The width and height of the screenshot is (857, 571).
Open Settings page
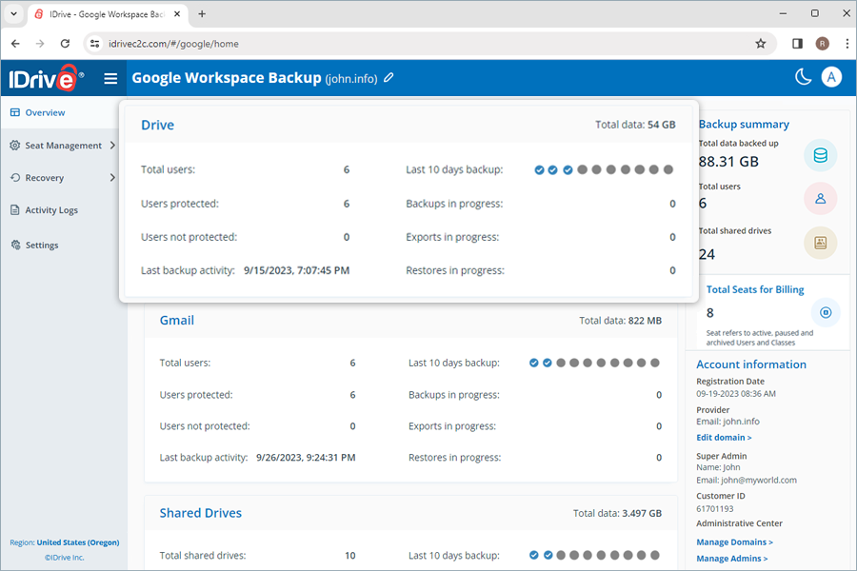(x=42, y=245)
